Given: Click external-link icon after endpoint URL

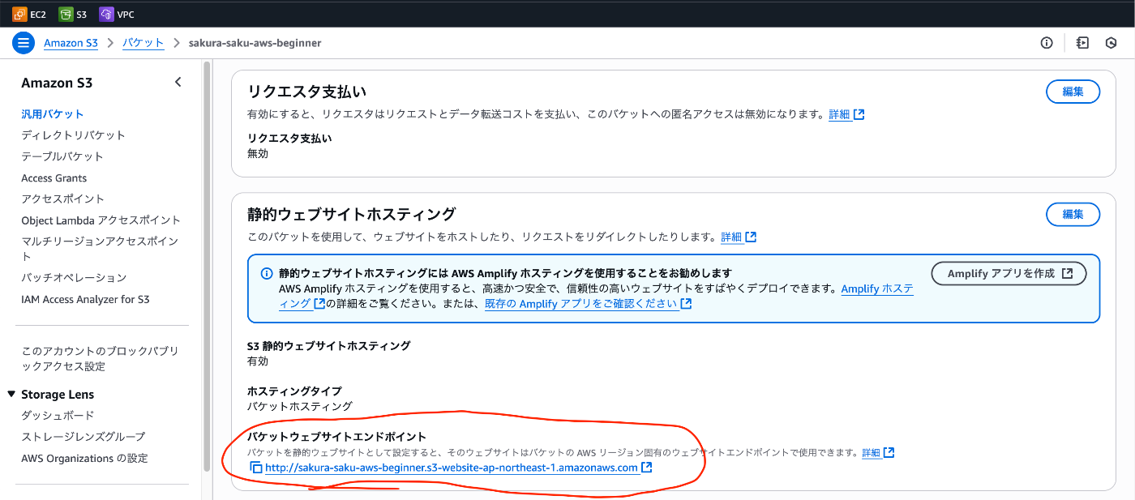Looking at the screenshot, I should tap(646, 468).
